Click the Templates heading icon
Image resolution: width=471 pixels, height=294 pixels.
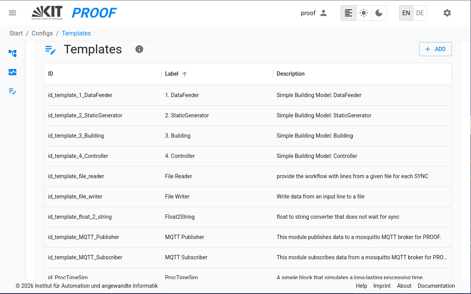click(x=51, y=50)
